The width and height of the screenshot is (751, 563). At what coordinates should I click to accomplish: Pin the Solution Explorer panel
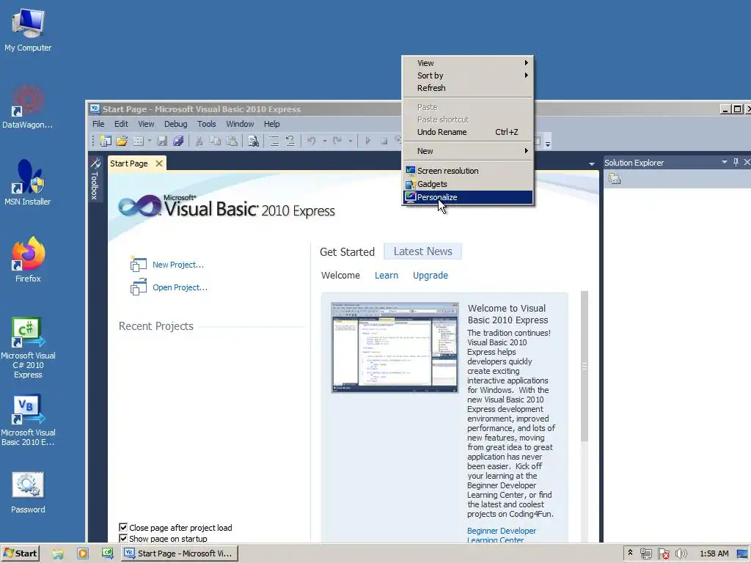click(736, 162)
